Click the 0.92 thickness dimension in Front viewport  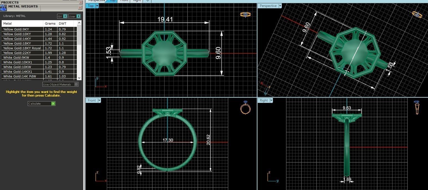point(139,169)
